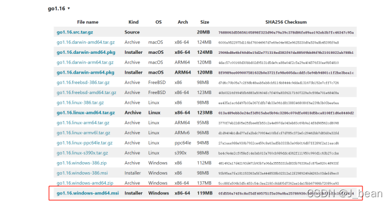Open go1.16.windows-386.msi link
The height and width of the screenshot is (204, 391).
82,173
